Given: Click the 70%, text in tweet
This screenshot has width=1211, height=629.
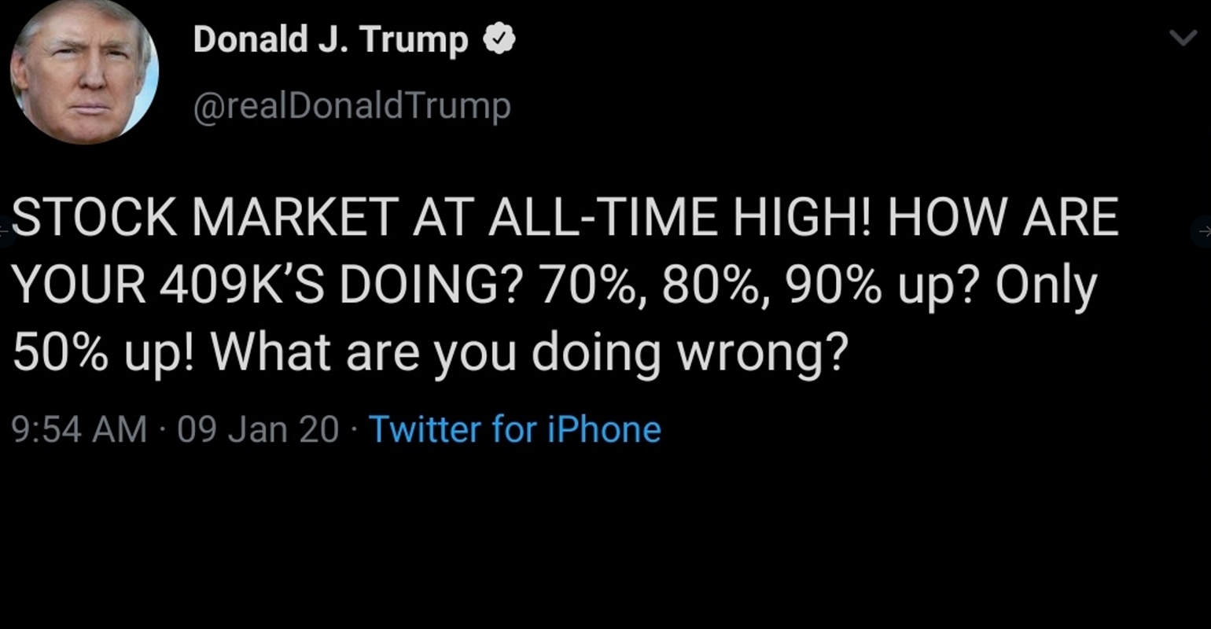Looking at the screenshot, I should point(592,286).
